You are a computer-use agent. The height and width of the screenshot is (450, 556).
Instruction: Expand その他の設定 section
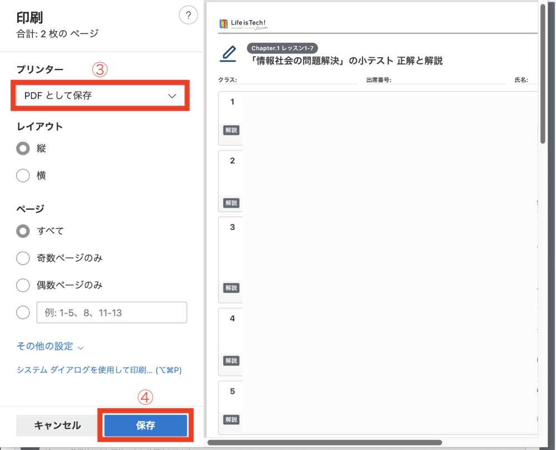[x=50, y=346]
